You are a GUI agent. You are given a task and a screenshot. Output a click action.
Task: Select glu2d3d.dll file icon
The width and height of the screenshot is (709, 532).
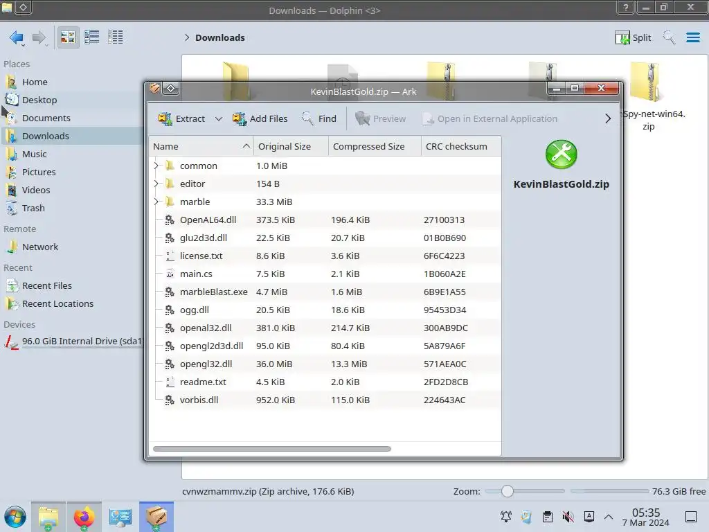click(170, 238)
